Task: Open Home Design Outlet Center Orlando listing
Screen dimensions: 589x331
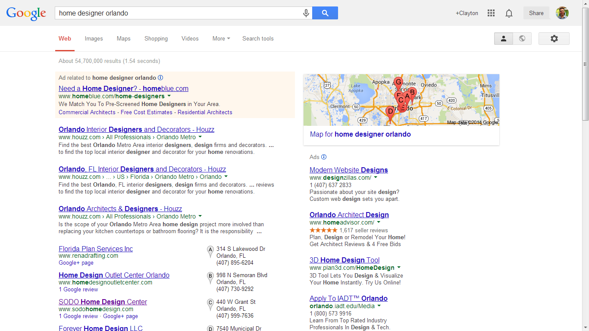Action: coord(114,275)
